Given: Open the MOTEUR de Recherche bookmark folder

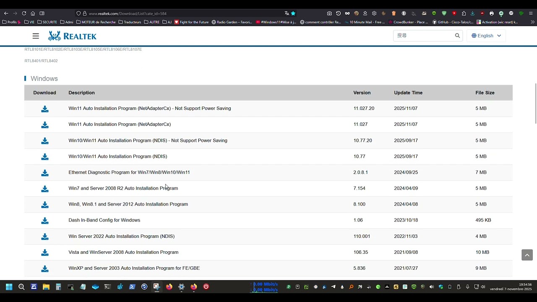Looking at the screenshot, I should pos(96,22).
